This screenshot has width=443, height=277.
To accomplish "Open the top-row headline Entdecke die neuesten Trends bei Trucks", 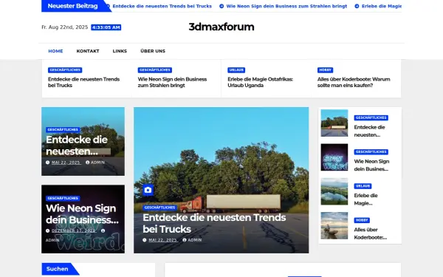I will click(84, 82).
